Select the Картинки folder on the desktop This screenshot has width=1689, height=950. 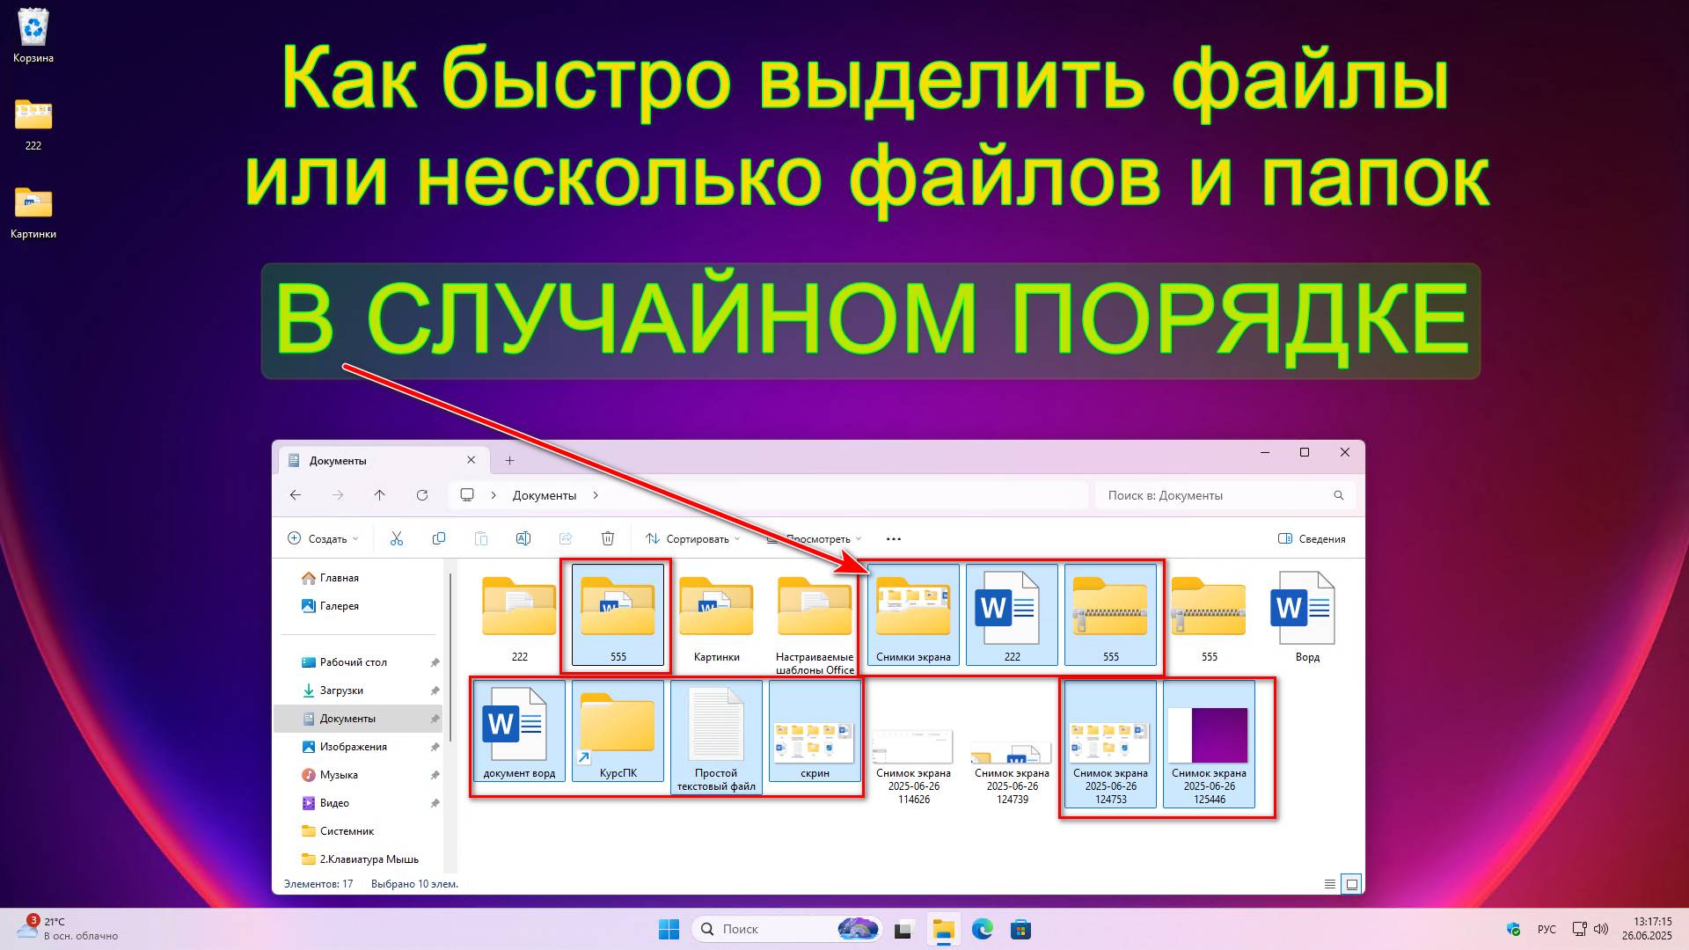pos(33,212)
